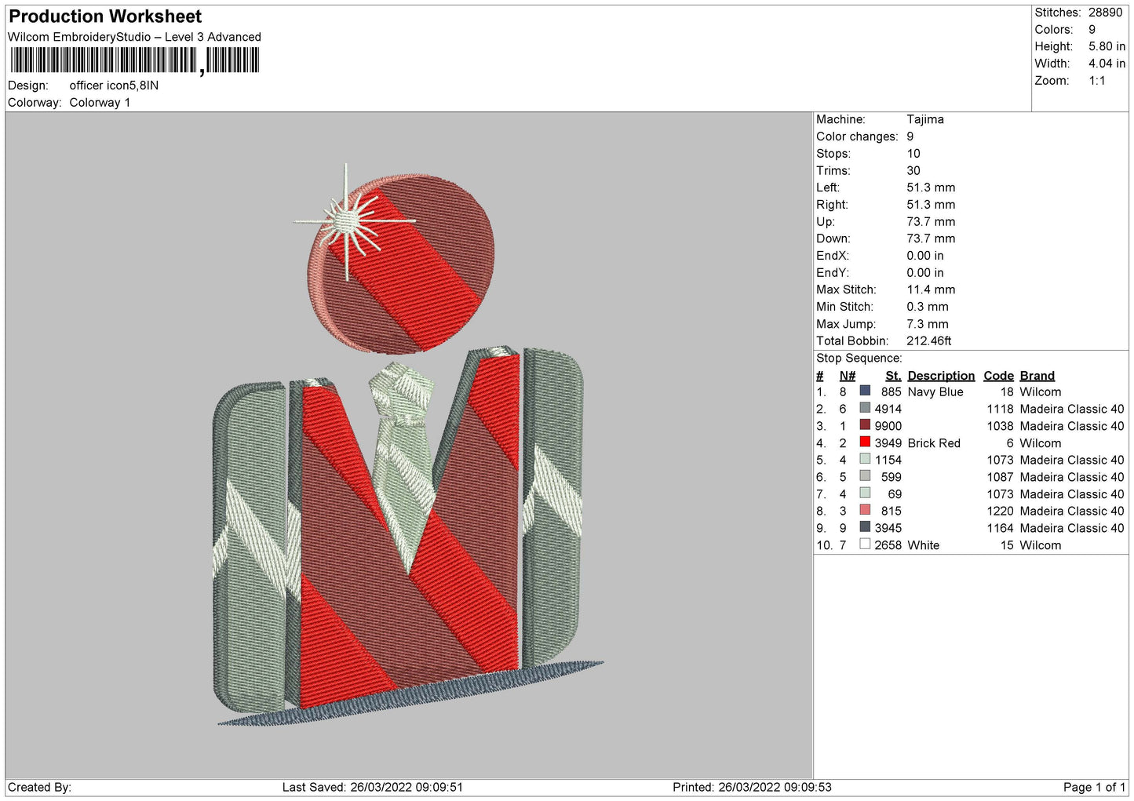The height and width of the screenshot is (801, 1134).
Task: Click the dark slate swatch for code 1164
Action: pyautogui.click(x=865, y=527)
